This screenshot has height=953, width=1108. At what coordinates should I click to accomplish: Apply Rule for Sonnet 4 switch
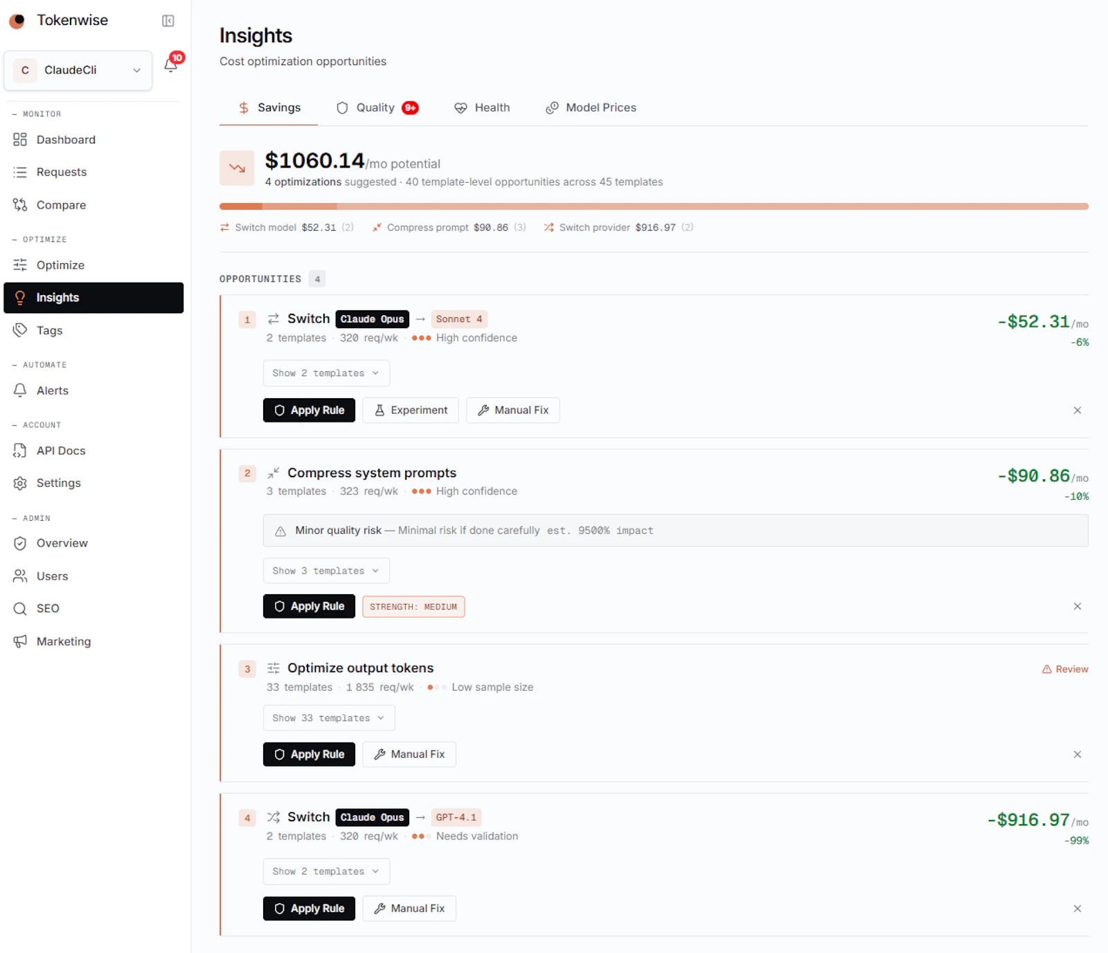(309, 411)
